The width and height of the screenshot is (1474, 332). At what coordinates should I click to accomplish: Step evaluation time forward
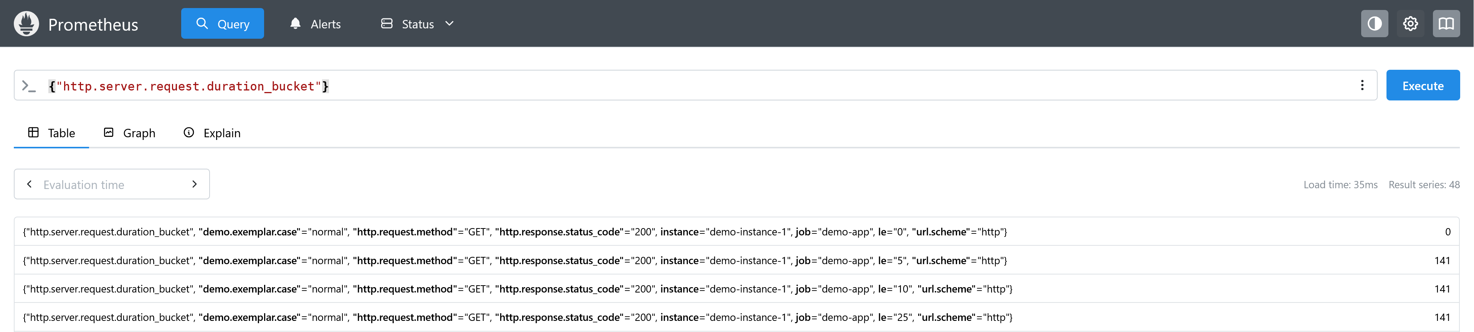click(x=195, y=184)
